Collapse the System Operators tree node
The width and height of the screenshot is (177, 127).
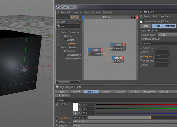click(59, 32)
